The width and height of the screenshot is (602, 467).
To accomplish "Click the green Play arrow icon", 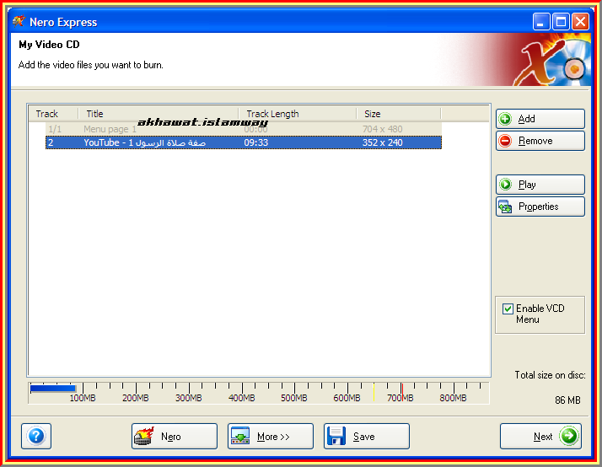I will coord(505,185).
